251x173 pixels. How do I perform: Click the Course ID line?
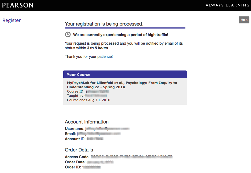[x=88, y=91]
